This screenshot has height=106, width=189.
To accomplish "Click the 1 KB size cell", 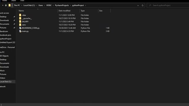I will coord(107,28).
